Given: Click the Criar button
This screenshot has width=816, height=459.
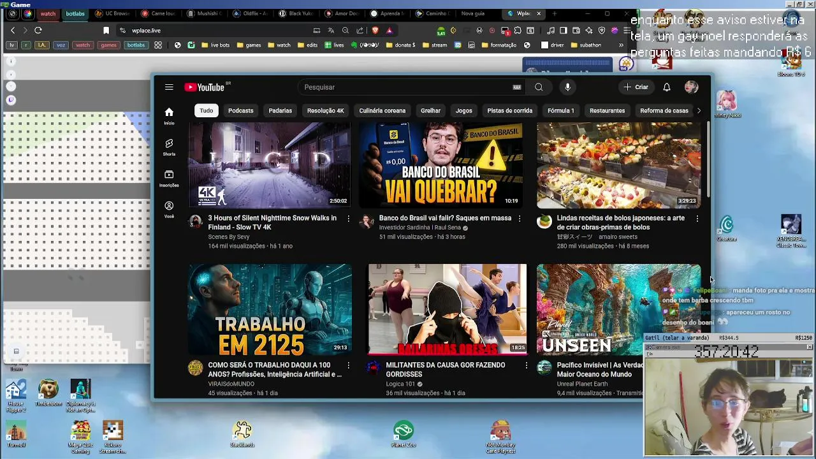Looking at the screenshot, I should 636,87.
